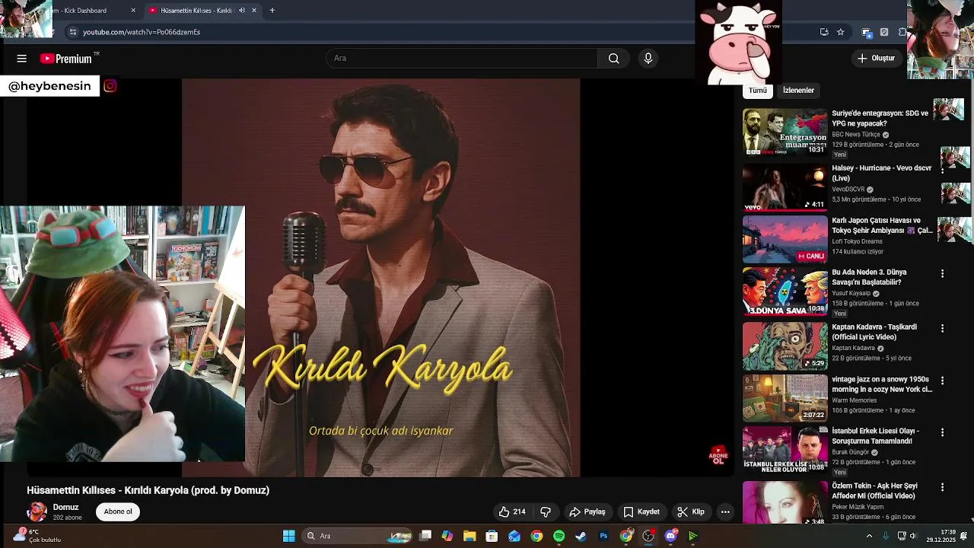Save video with Kaydet button
The width and height of the screenshot is (974, 548).
[x=641, y=512]
